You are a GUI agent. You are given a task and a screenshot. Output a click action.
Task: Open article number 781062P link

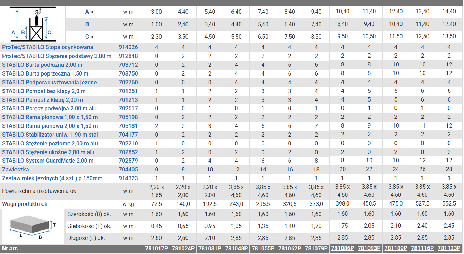point(290,249)
